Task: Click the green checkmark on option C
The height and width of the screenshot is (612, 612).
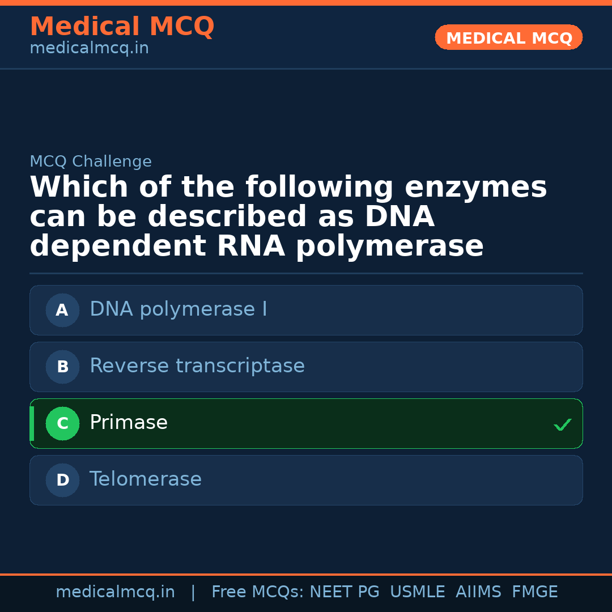Action: click(562, 424)
